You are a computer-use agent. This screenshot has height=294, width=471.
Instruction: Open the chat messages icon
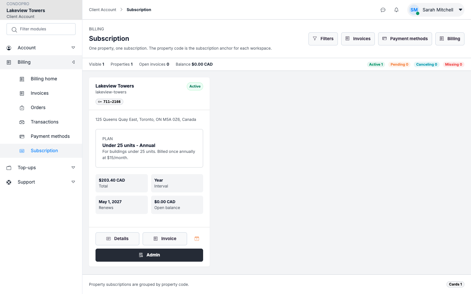point(383,10)
